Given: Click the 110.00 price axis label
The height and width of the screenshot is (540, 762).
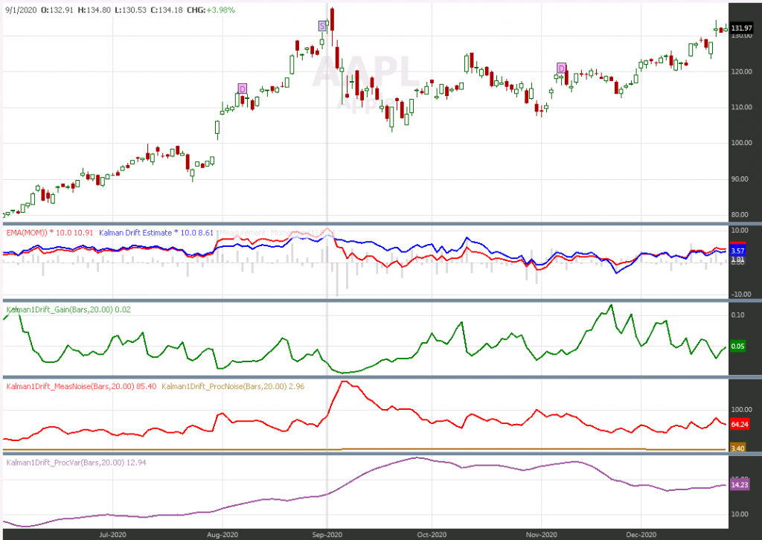Looking at the screenshot, I should pyautogui.click(x=742, y=107).
